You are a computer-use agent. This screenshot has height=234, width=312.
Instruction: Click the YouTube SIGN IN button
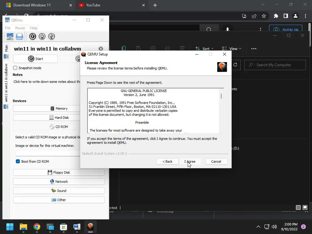click(286, 28)
